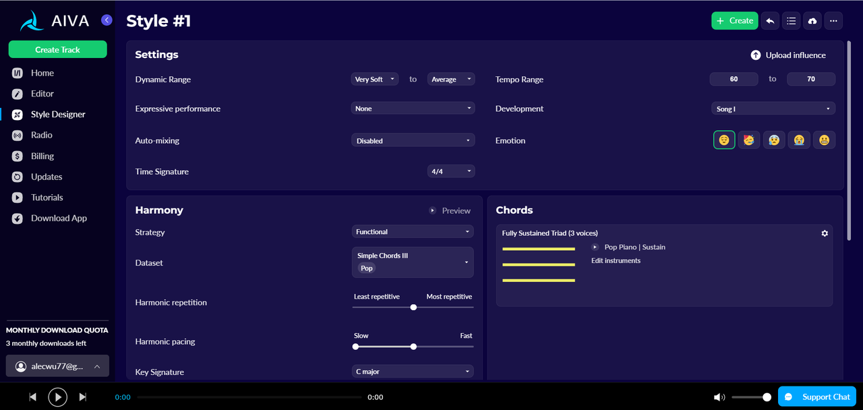The height and width of the screenshot is (410, 863).
Task: Select the anxious sweating face emotion
Action: [774, 140]
